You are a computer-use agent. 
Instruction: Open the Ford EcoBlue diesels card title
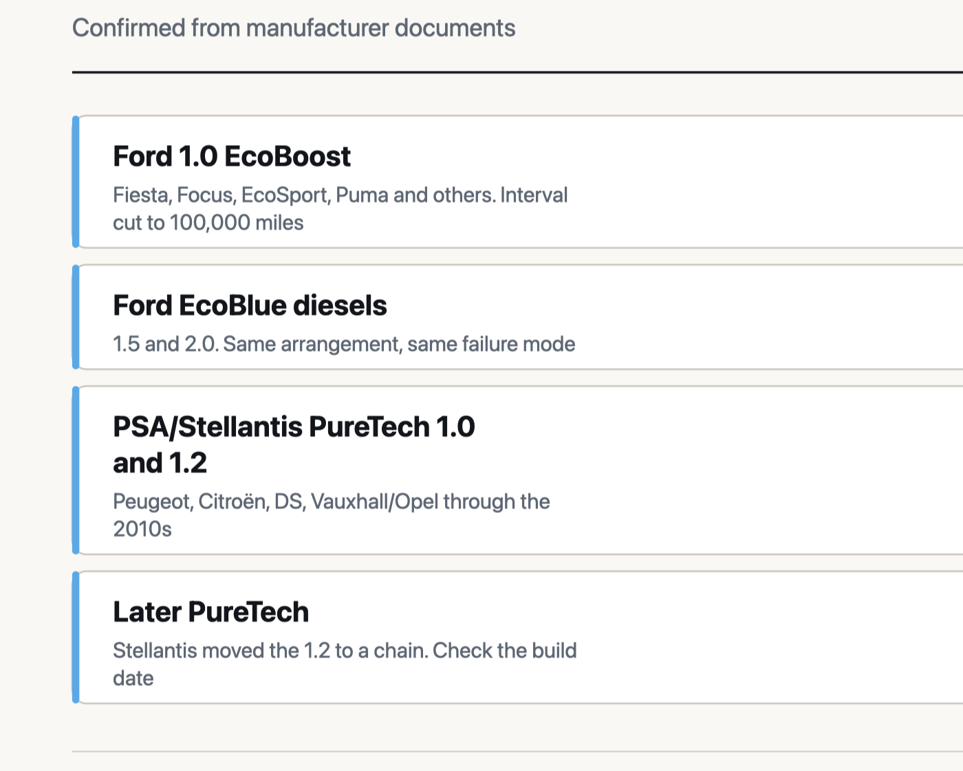(x=250, y=305)
